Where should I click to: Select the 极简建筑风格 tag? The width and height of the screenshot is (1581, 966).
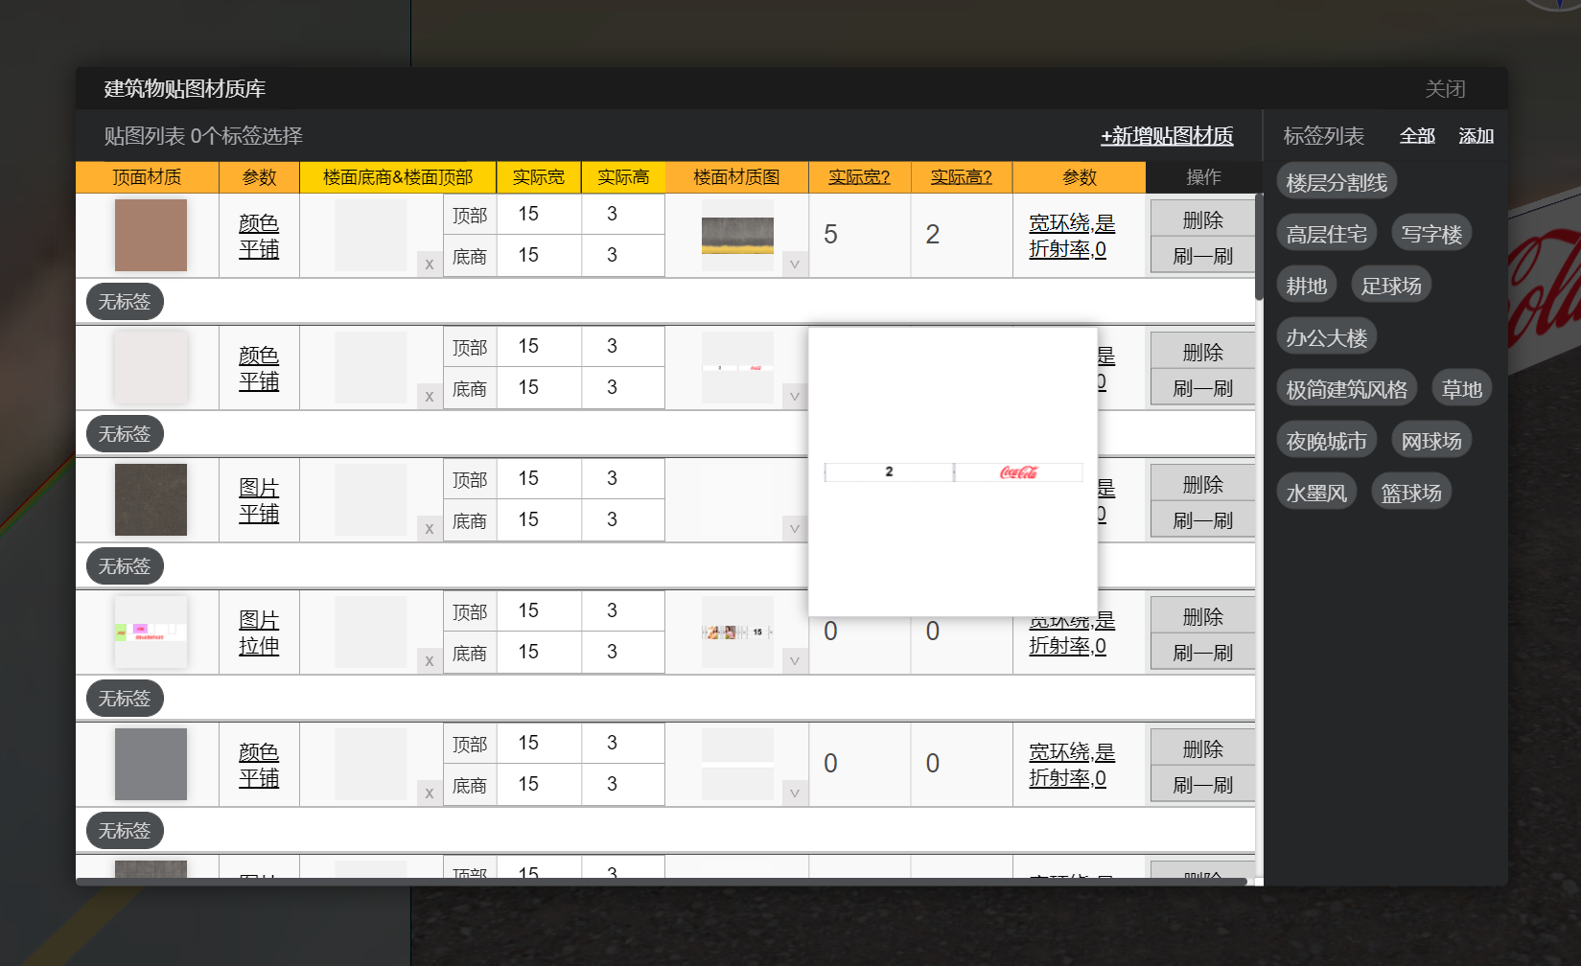[1347, 389]
